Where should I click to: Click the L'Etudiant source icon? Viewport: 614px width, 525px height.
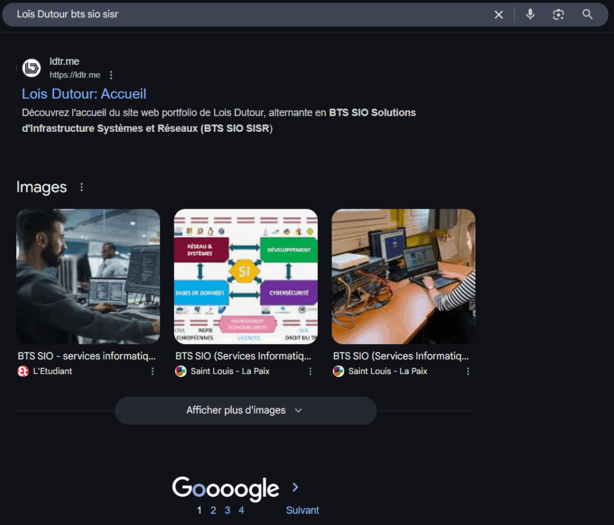23,371
